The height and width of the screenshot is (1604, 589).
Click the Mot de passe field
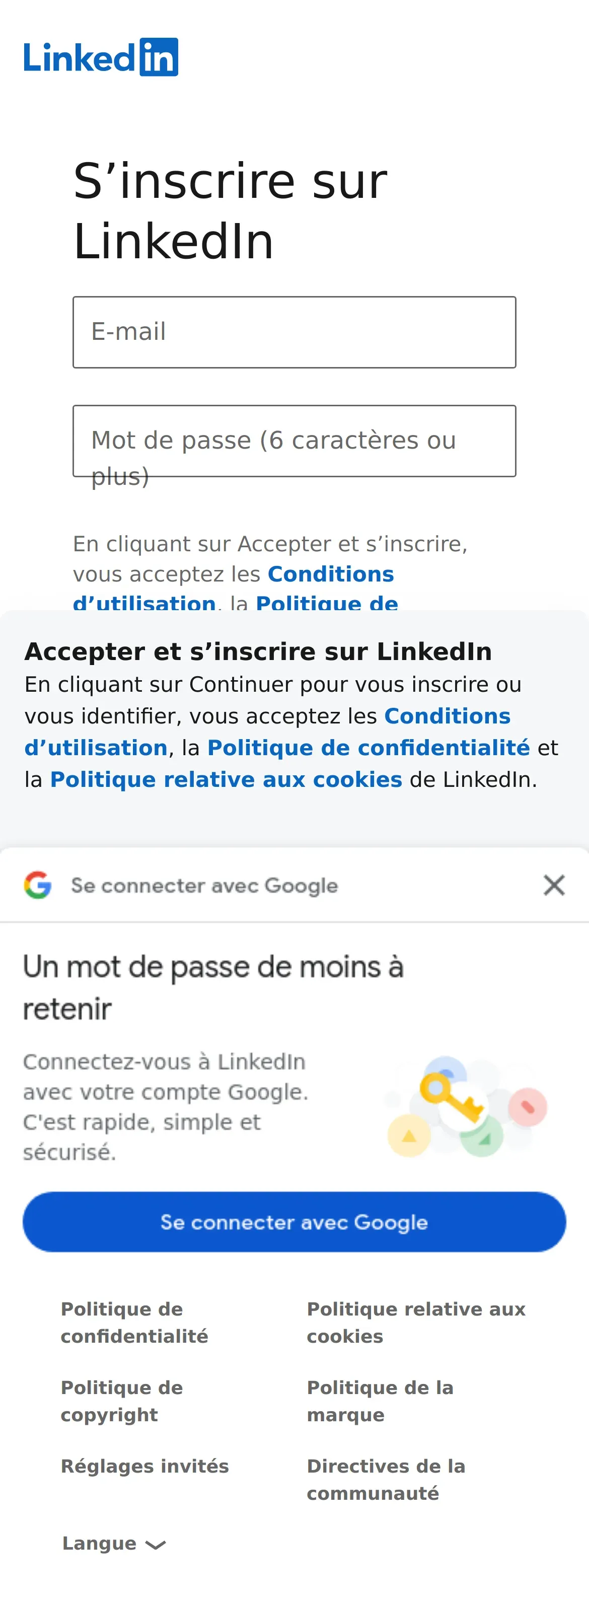pyautogui.click(x=294, y=441)
